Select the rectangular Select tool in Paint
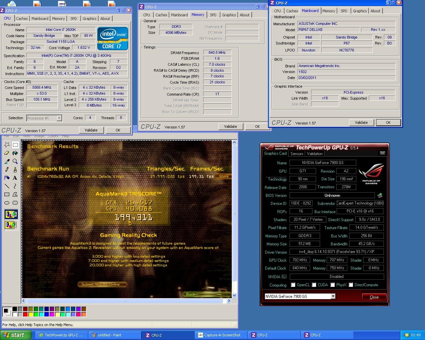This screenshot has width=425, height=340. point(15,145)
